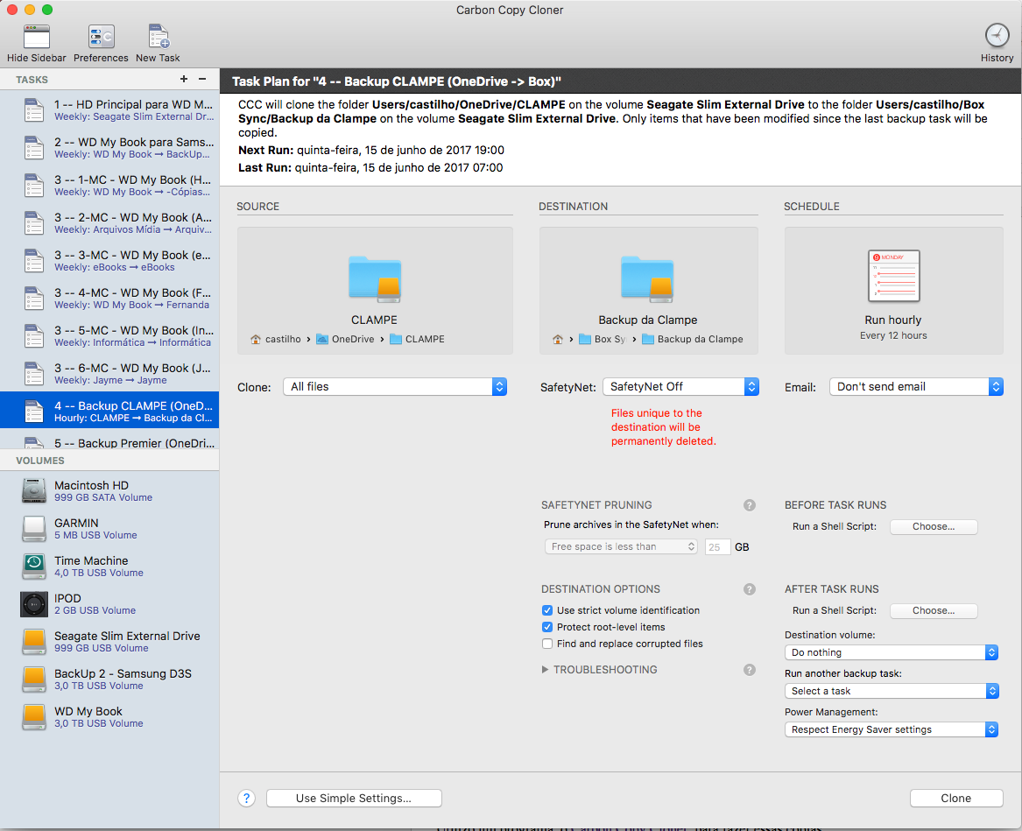
Task: Disable Use strict volume identification
Action: 547,610
